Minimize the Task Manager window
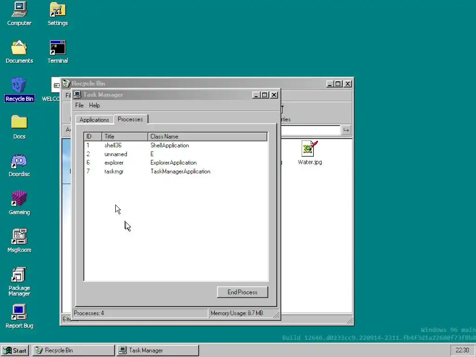 256,95
